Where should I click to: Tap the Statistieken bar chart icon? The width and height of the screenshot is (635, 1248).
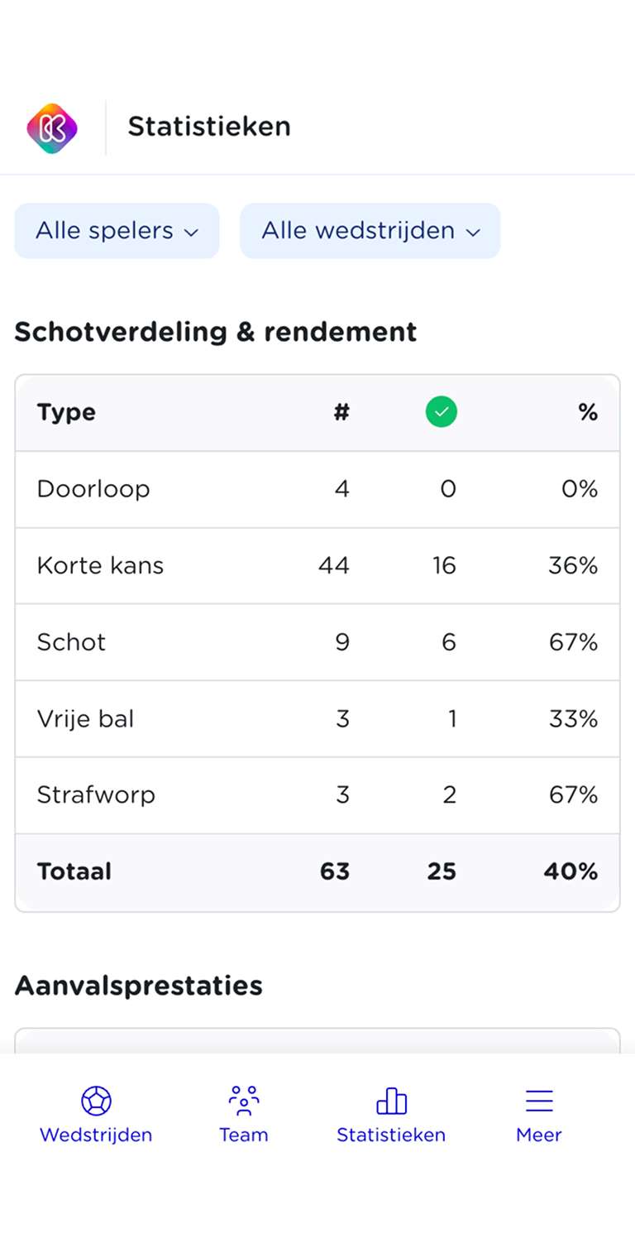click(391, 1101)
